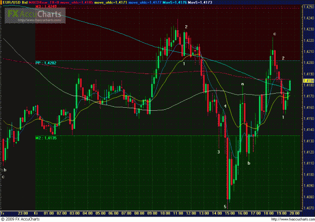This screenshot has height=222, width=315.
Task: Click the © 2009 FX AccuCharts footer text
Action: point(20,219)
